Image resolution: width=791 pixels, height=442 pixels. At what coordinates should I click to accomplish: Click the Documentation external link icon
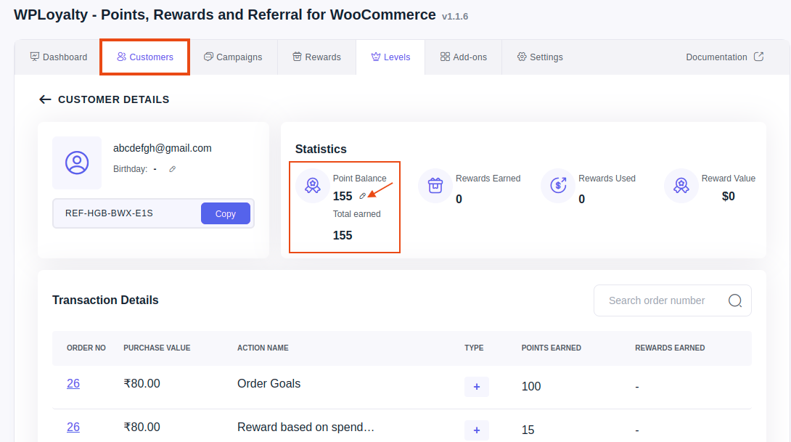click(x=759, y=57)
